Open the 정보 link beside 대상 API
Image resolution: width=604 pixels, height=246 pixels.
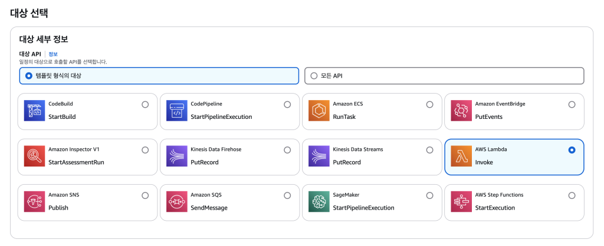(x=53, y=54)
